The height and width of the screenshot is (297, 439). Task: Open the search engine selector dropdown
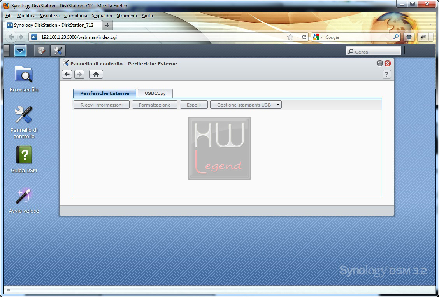tap(318, 37)
